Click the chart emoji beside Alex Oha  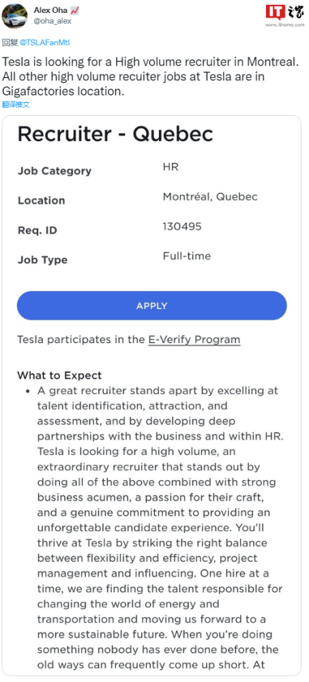coord(74,11)
